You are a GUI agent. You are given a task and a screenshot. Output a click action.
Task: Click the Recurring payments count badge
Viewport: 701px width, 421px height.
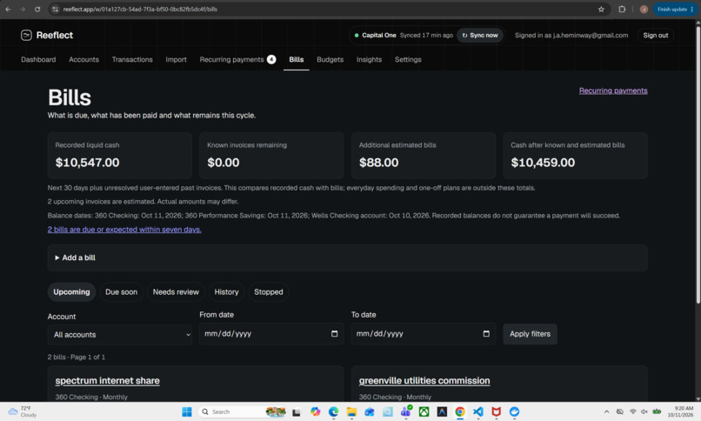click(271, 59)
